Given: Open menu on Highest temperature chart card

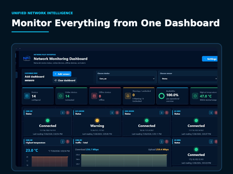Looking at the screenshot, I should coord(63,142).
